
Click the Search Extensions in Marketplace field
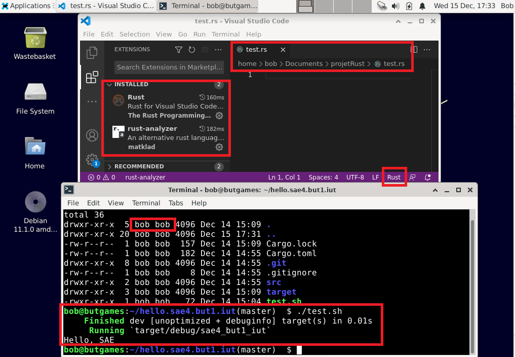pos(169,67)
